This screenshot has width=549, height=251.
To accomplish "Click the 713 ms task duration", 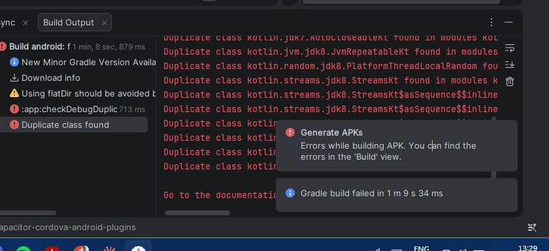I will pyautogui.click(x=131, y=110).
